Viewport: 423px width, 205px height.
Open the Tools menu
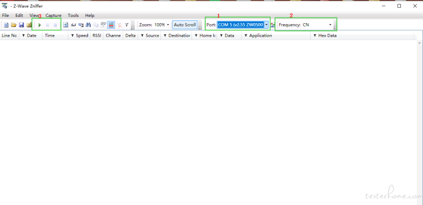[x=73, y=15]
